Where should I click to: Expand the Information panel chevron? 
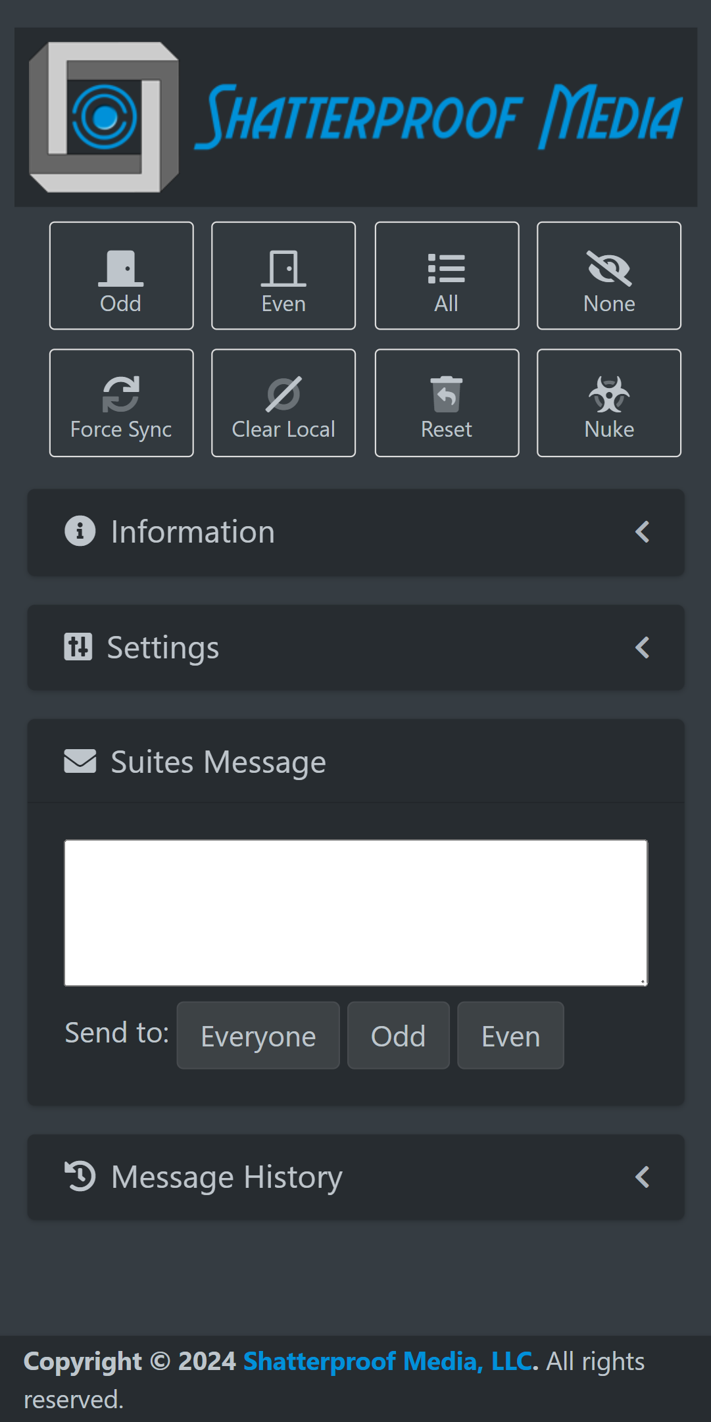tap(643, 532)
